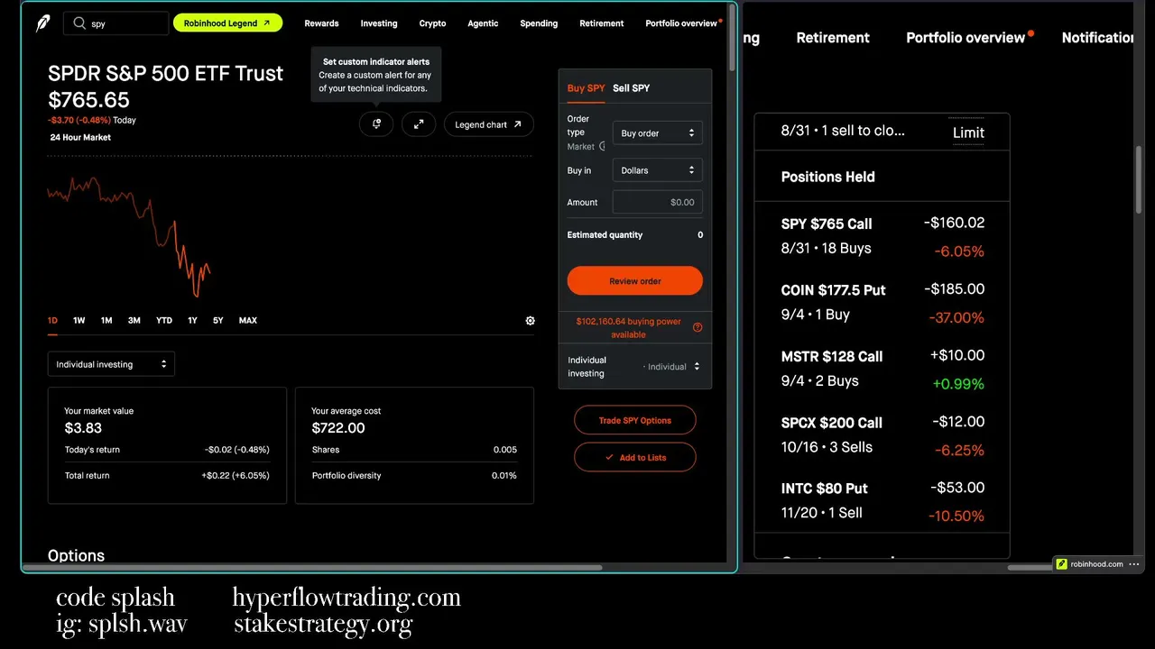Select the YTD chart range
This screenshot has width=1155, height=649.
point(163,321)
